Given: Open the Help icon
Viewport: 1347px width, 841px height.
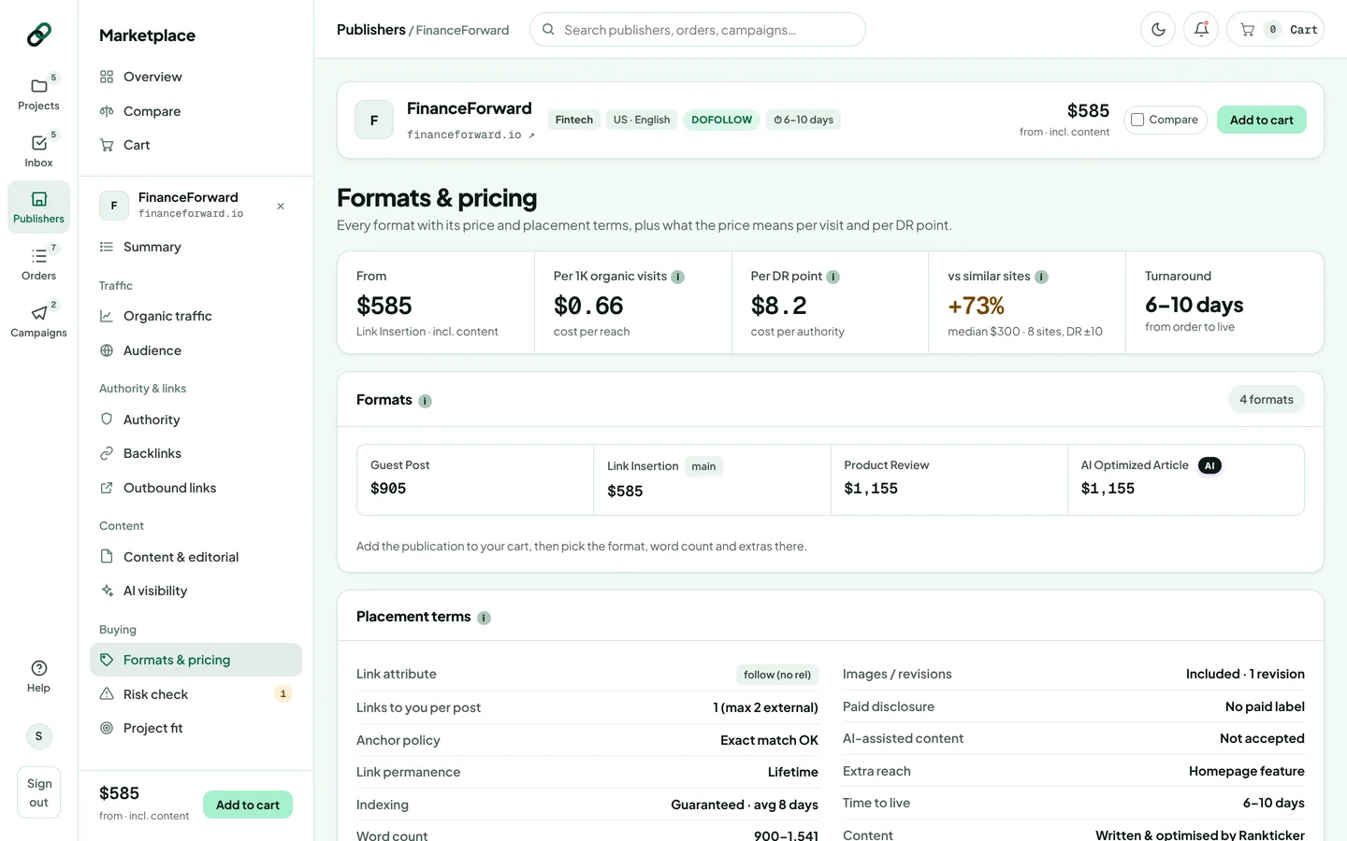Looking at the screenshot, I should pos(38,677).
